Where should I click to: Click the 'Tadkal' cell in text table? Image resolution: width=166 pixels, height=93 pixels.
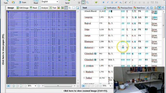[x=89, y=78]
